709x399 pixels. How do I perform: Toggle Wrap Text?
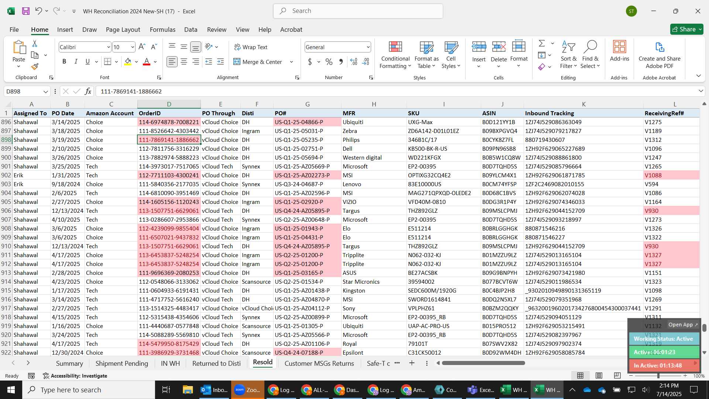pyautogui.click(x=251, y=47)
